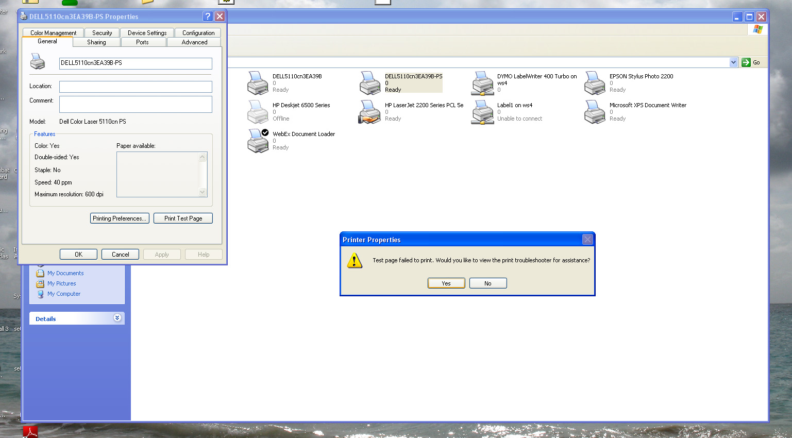Click Paper available list scroll down arrow
The height and width of the screenshot is (438, 792).
[x=203, y=192]
